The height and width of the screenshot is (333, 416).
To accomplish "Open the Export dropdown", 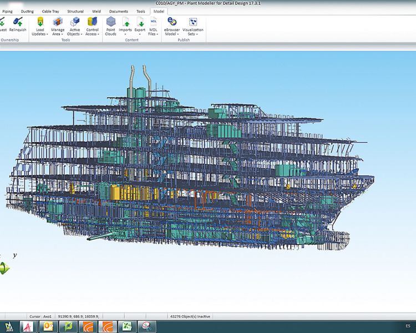I will [x=140, y=27].
